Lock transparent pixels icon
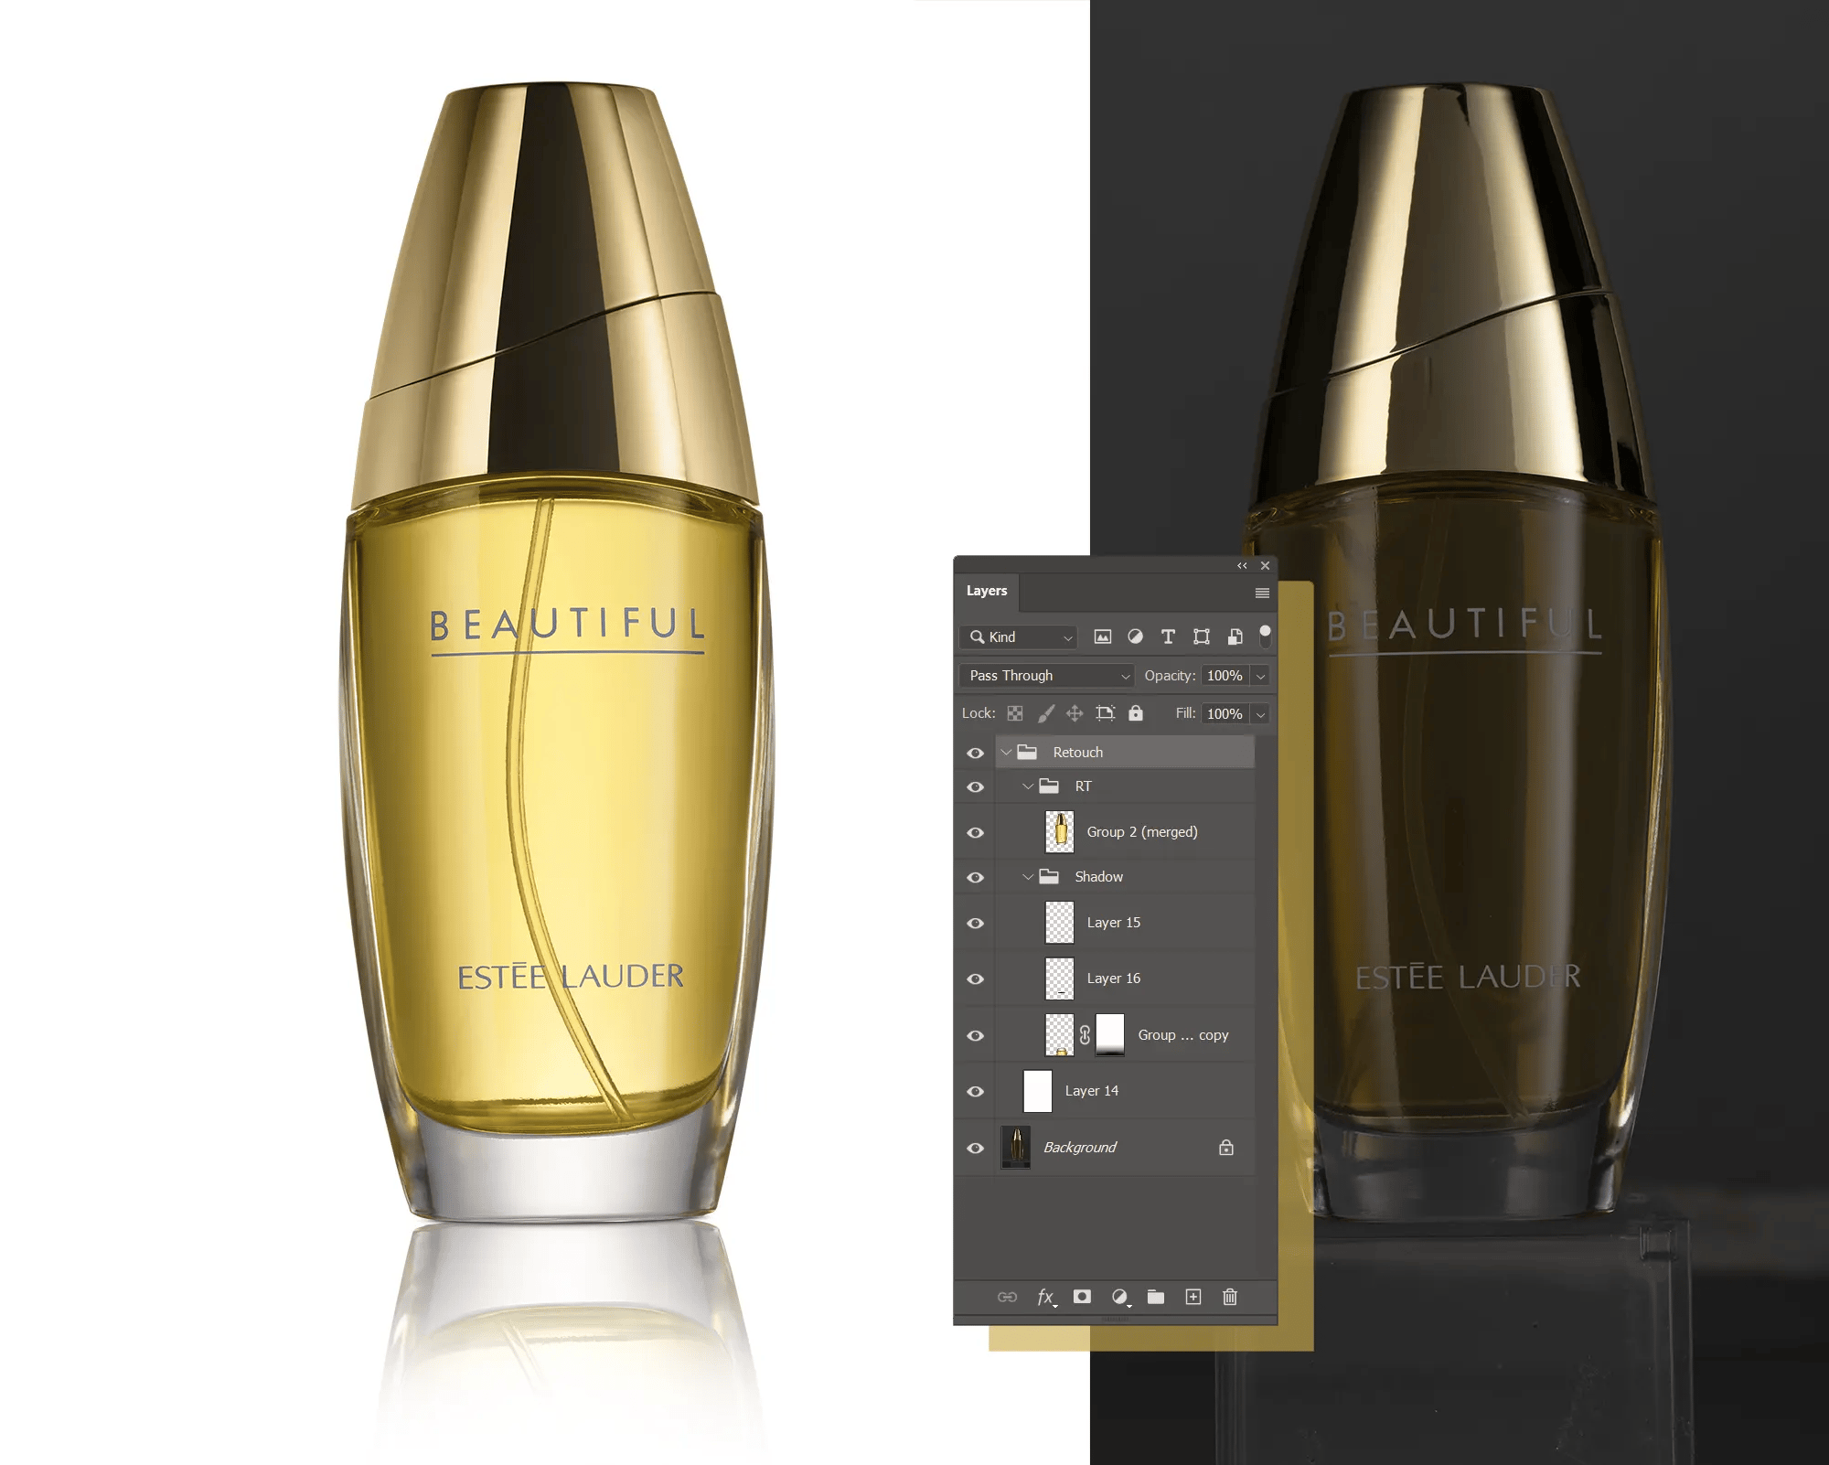Viewport: 1829px width, 1465px height. [x=1015, y=713]
